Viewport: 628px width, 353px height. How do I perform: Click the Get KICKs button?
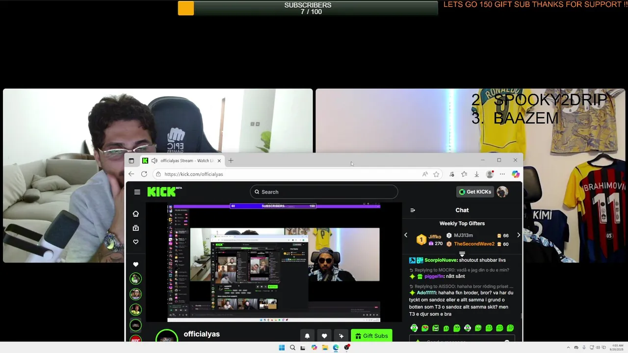click(x=475, y=192)
